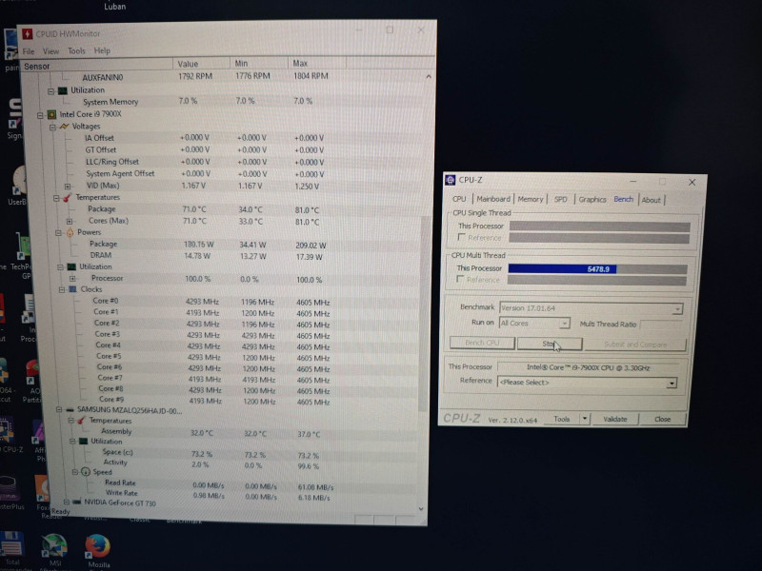
Task: Open the Total Commander desktop icon
Action: tap(12, 544)
